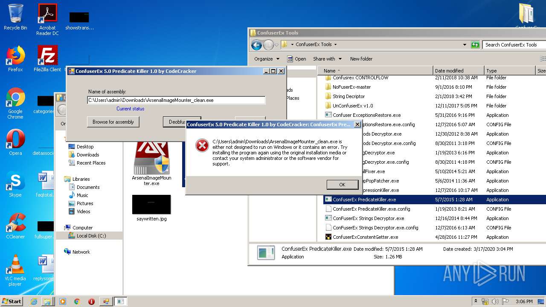Close the Predicate Killer error dialog
546x307 pixels.
(x=357, y=125)
